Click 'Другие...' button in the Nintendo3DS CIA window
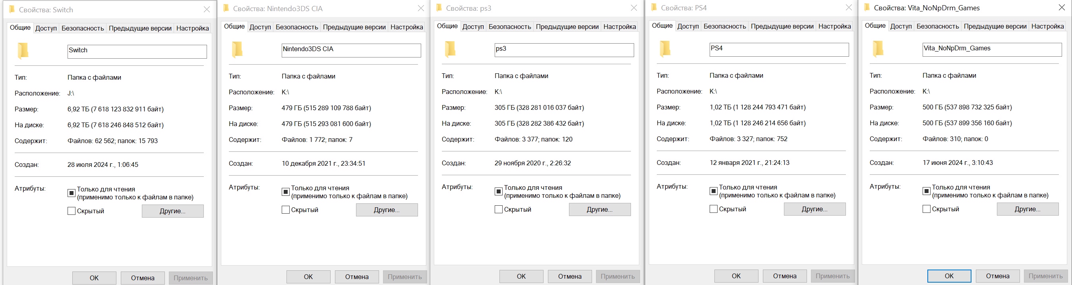This screenshot has width=1072, height=285. 387,210
